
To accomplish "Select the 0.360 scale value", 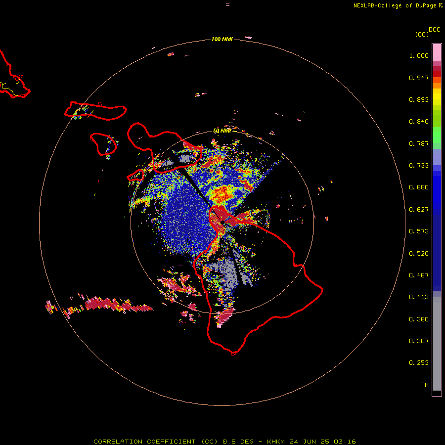I will click(419, 319).
